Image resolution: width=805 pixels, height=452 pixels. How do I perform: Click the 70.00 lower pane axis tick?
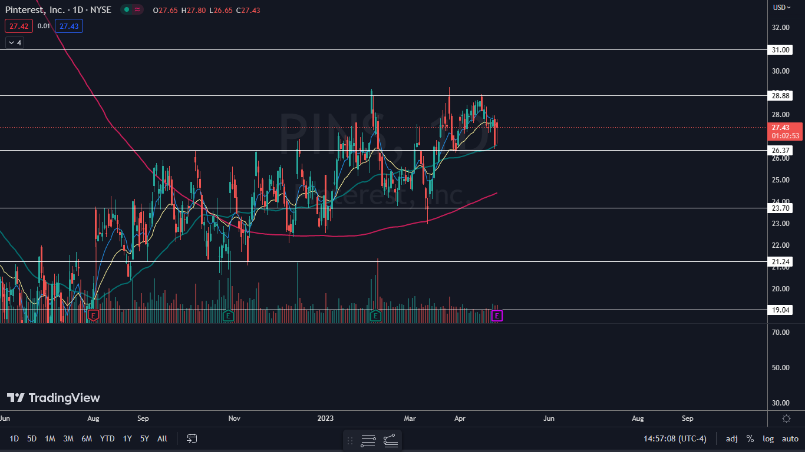pyautogui.click(x=781, y=332)
